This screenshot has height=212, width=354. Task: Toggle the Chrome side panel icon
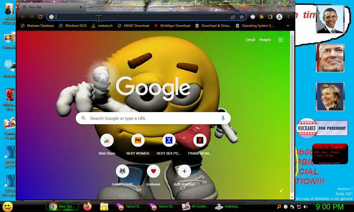tap(270, 17)
